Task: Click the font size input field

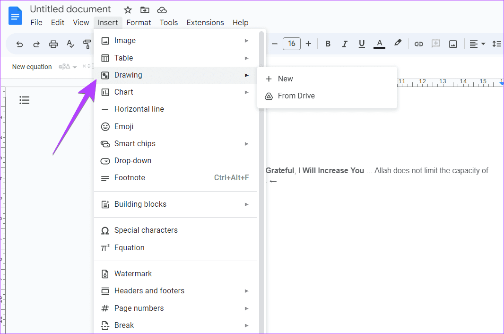Action: click(292, 44)
